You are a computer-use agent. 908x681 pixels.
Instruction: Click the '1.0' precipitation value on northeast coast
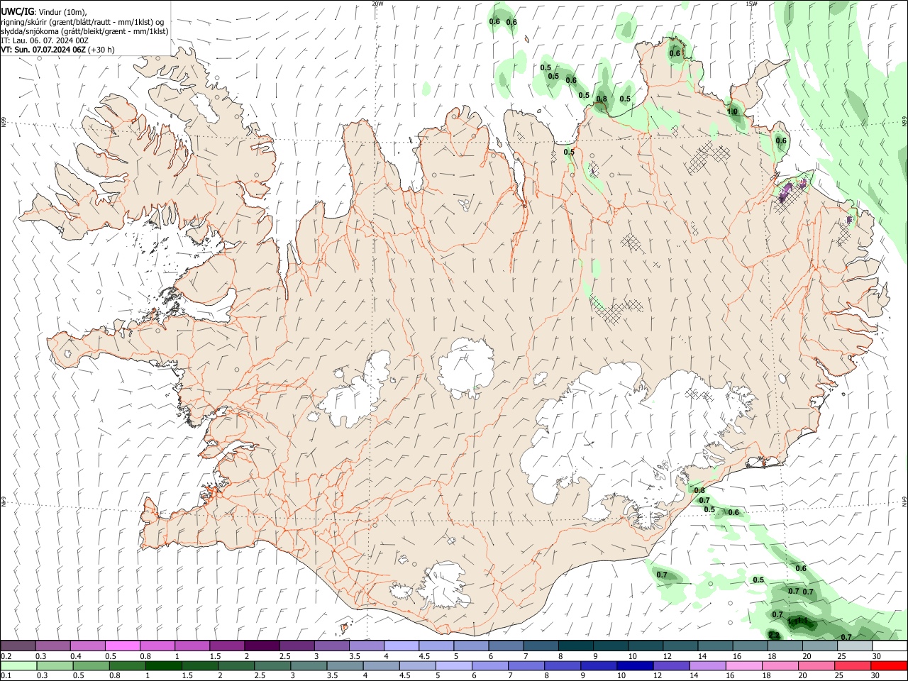[x=733, y=111]
